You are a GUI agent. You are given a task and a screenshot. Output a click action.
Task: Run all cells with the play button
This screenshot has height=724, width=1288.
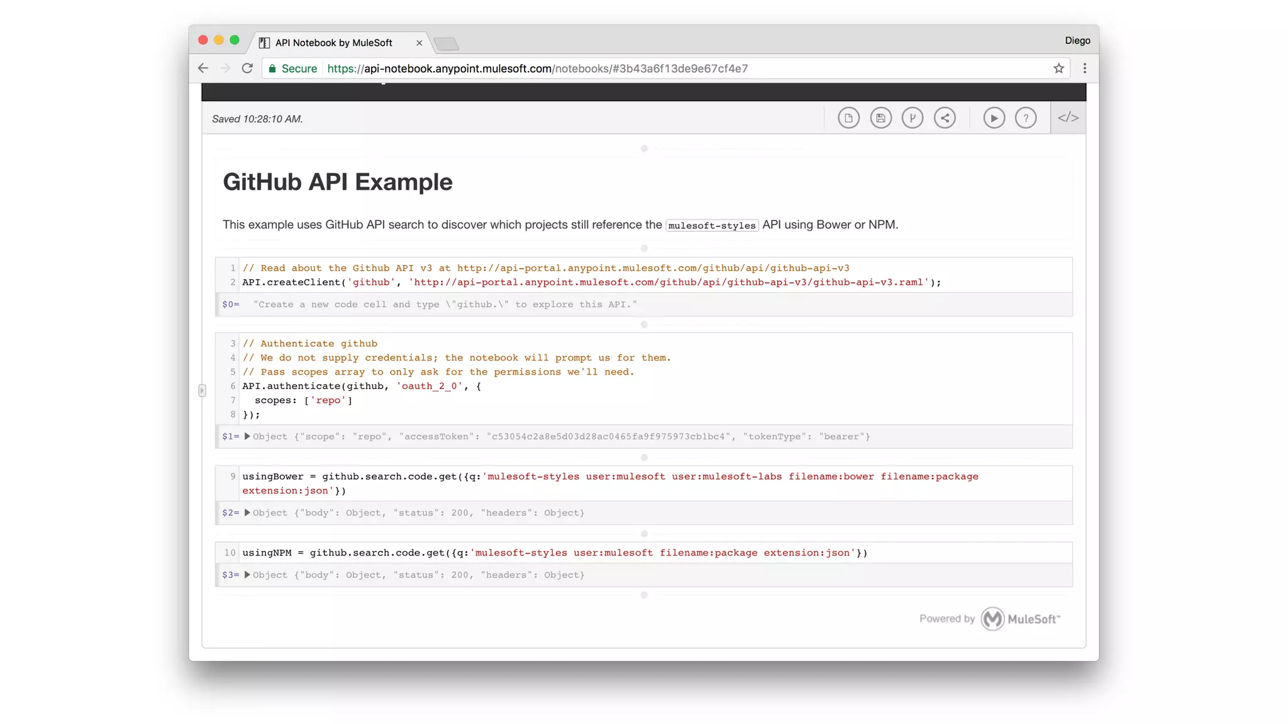click(x=994, y=118)
